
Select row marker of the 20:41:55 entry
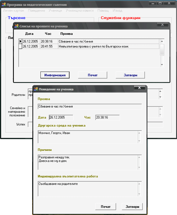pos(20,47)
